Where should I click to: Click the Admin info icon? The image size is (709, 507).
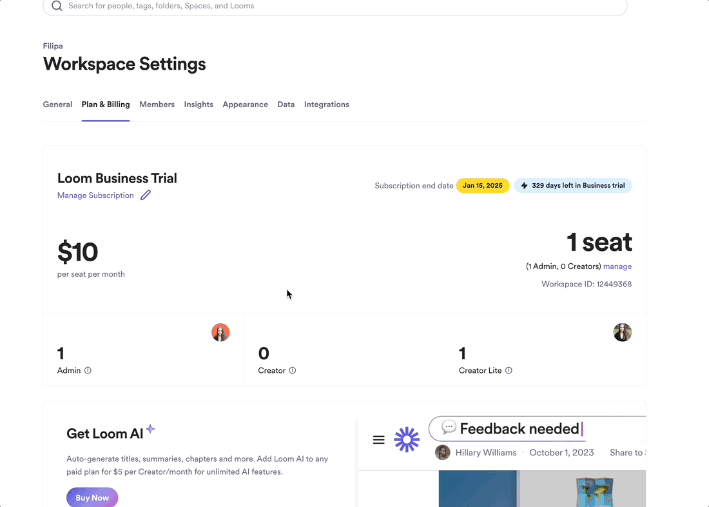pyautogui.click(x=88, y=371)
